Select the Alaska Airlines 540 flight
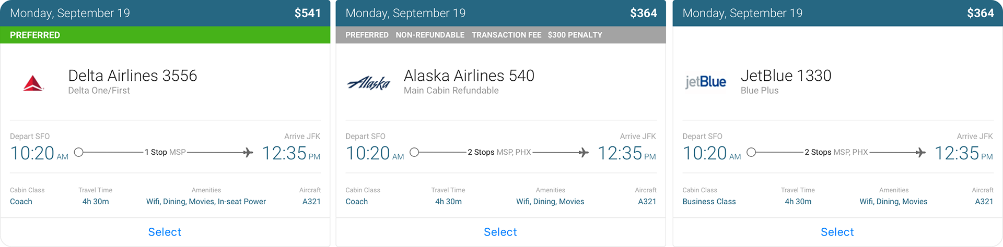Viewport: 1003px width, 247px height. (x=500, y=232)
